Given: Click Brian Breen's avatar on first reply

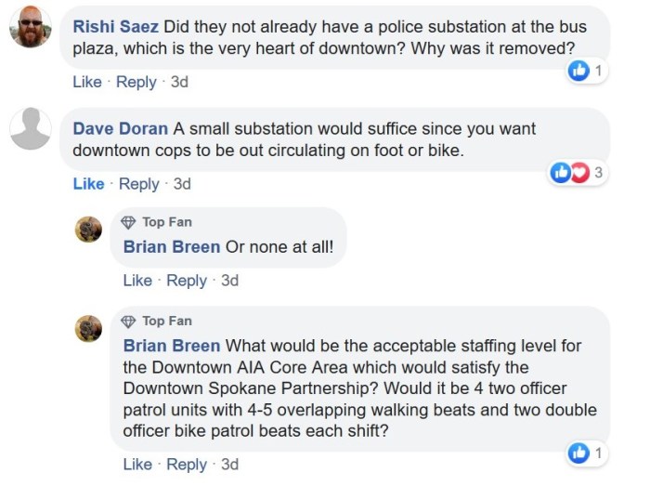Looking at the screenshot, I should [x=88, y=230].
